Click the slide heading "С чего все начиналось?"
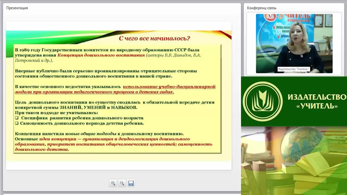 click(x=155, y=38)
